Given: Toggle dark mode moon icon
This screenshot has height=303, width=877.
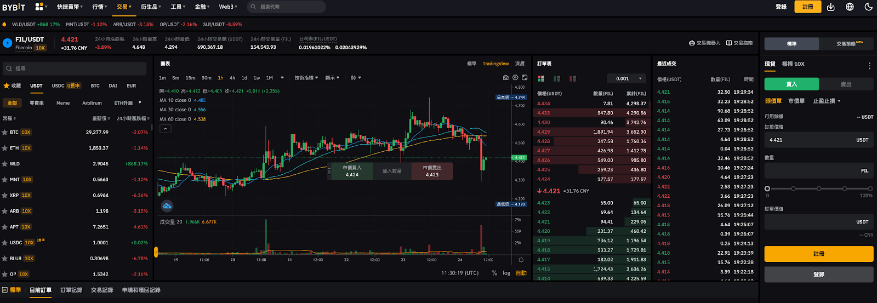Looking at the screenshot, I should click(868, 7).
